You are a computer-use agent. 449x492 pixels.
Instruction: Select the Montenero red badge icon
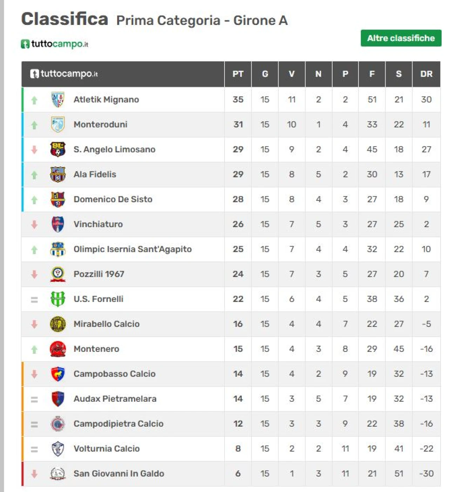(x=58, y=349)
